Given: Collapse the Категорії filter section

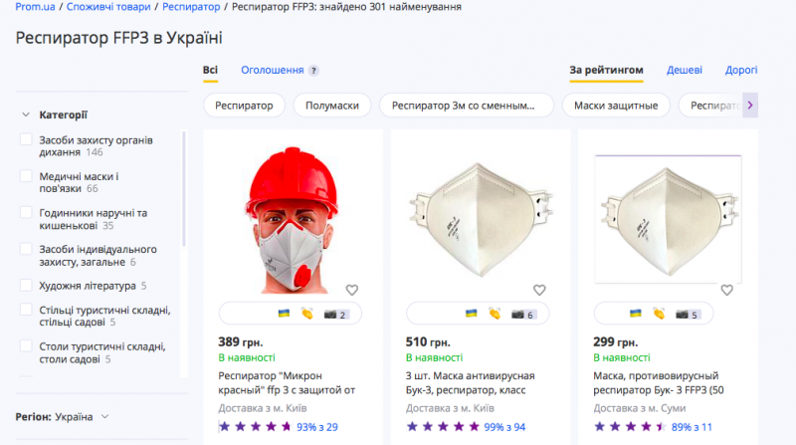Looking at the screenshot, I should pyautogui.click(x=25, y=114).
